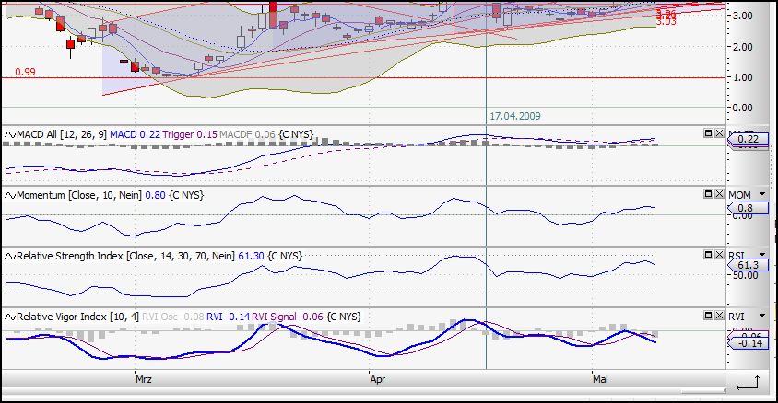The width and height of the screenshot is (778, 403).
Task: Maximize the Momentum indicator panel
Action: coord(709,194)
